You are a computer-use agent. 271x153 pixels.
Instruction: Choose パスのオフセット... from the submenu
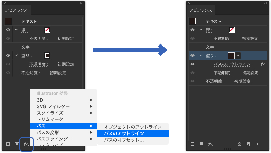[x=124, y=140]
